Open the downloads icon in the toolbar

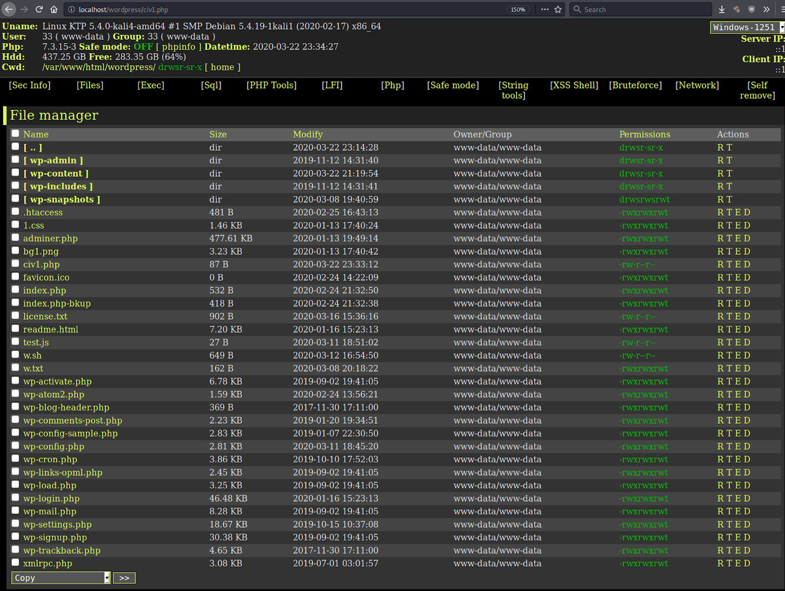(x=721, y=9)
